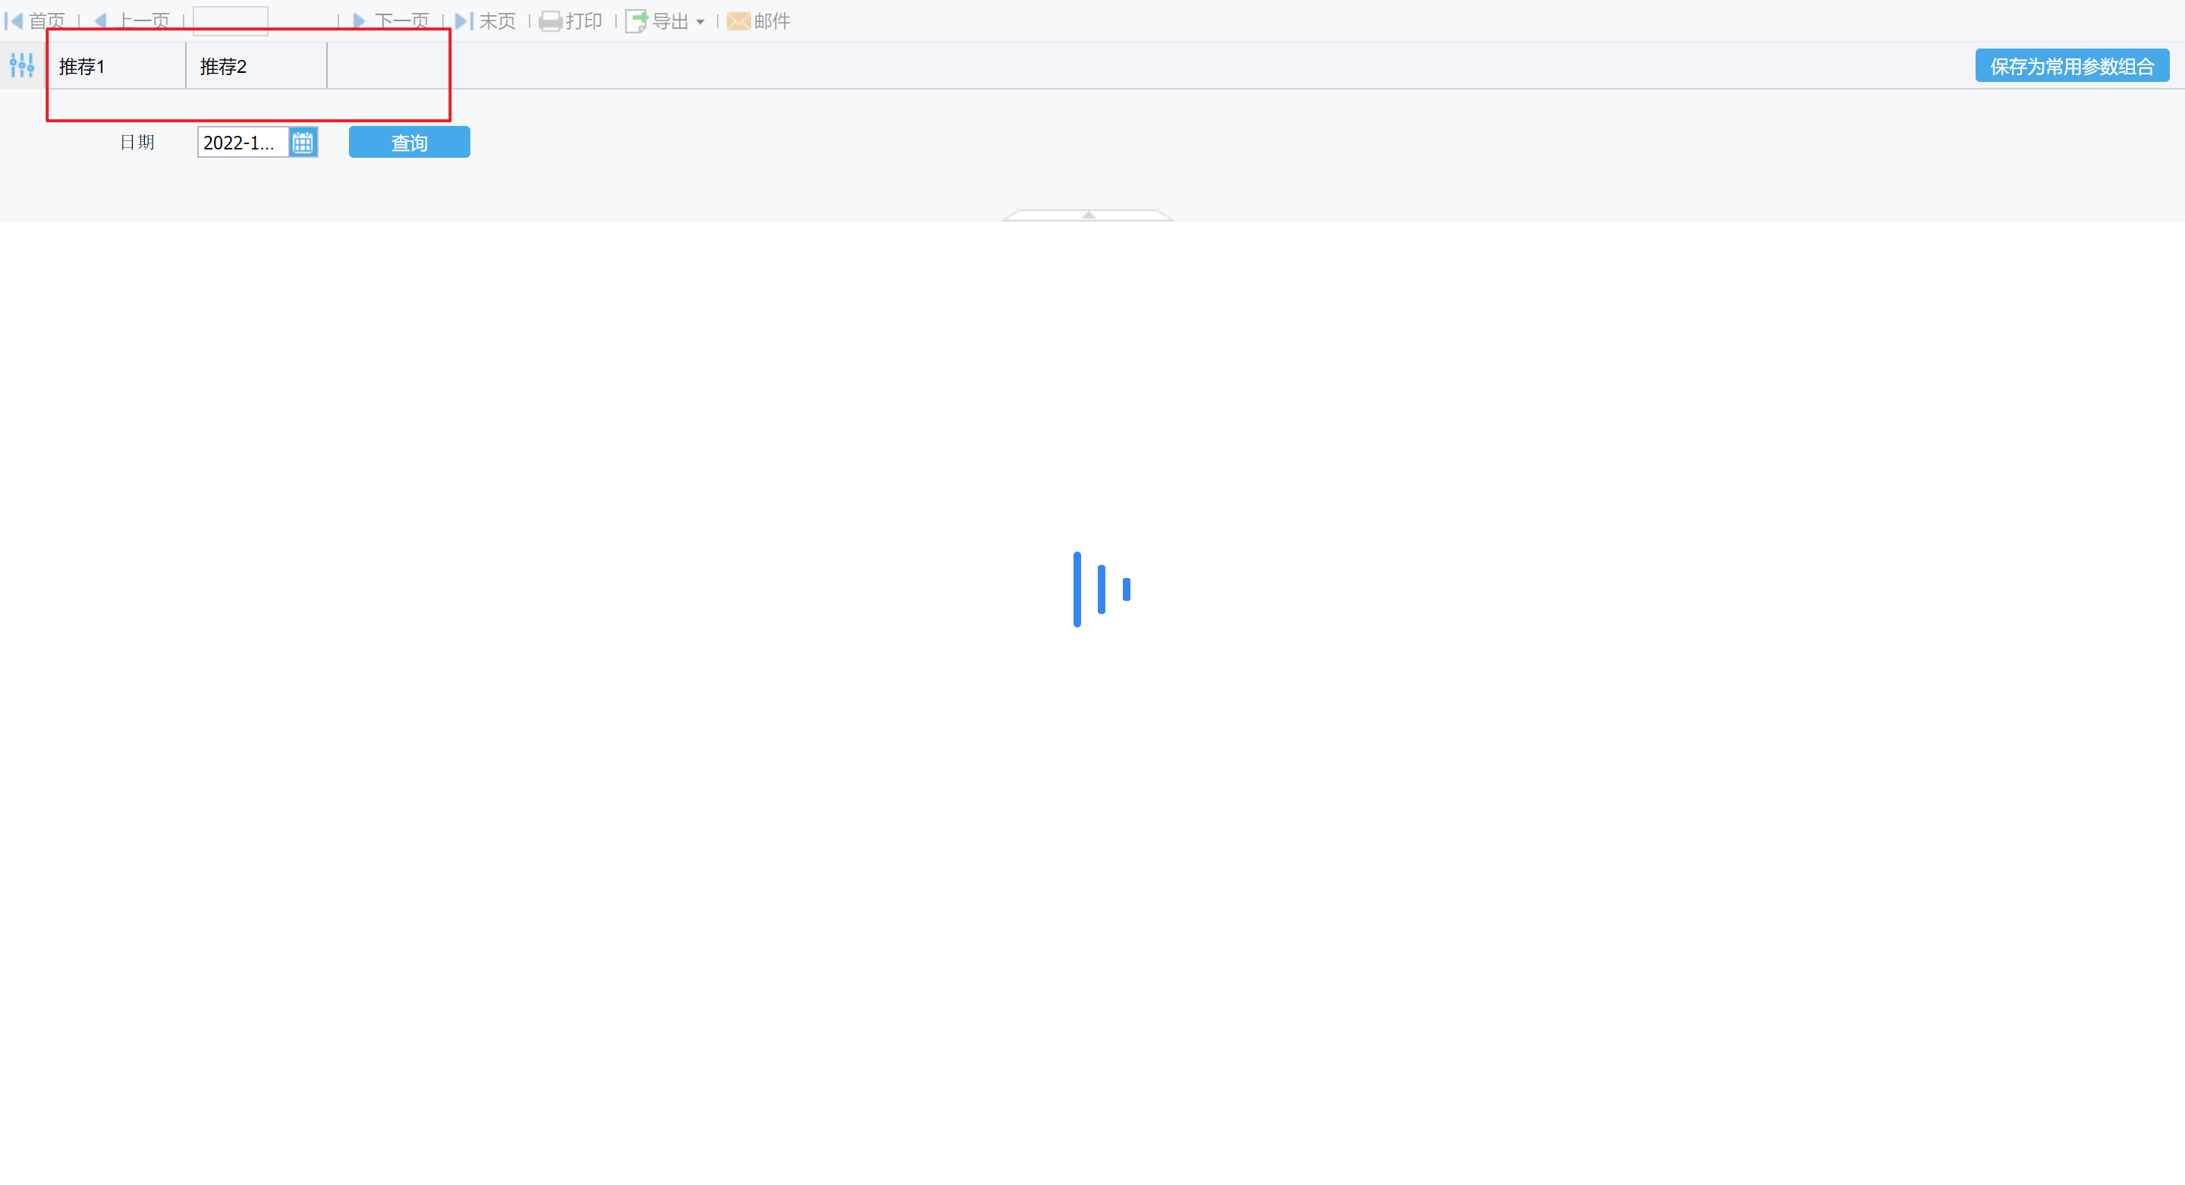Click 保存为常用参数组合 button

tap(2072, 66)
